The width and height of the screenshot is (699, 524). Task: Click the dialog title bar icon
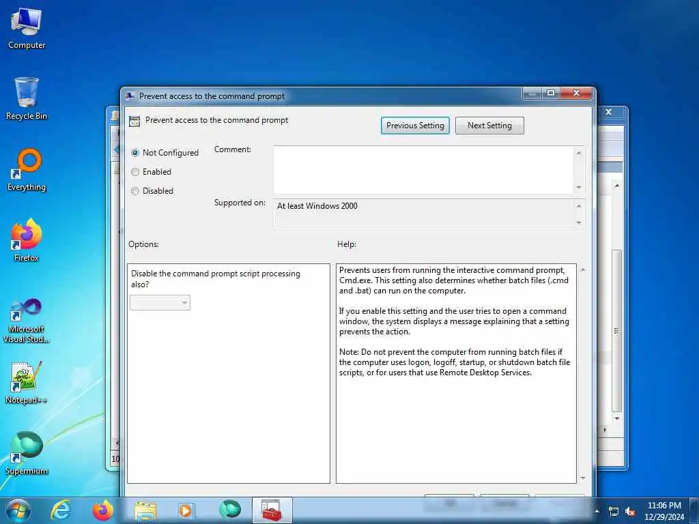(x=130, y=96)
